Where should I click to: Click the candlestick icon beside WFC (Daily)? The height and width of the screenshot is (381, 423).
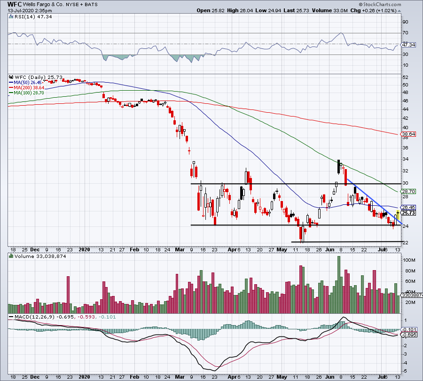11,77
